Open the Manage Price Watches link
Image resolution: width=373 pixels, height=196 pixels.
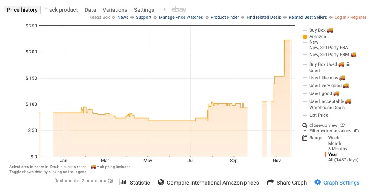pyautogui.click(x=181, y=18)
